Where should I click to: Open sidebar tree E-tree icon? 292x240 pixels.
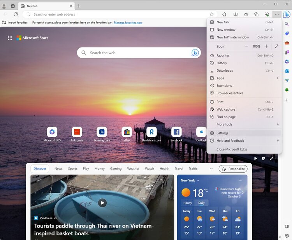(287, 90)
